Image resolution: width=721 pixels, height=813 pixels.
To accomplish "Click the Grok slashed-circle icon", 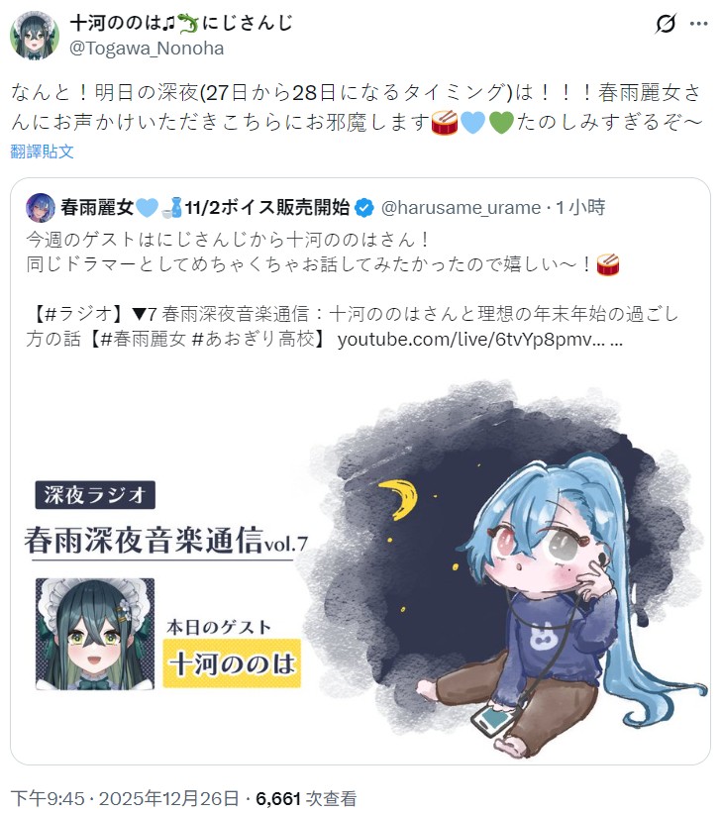I will click(666, 24).
